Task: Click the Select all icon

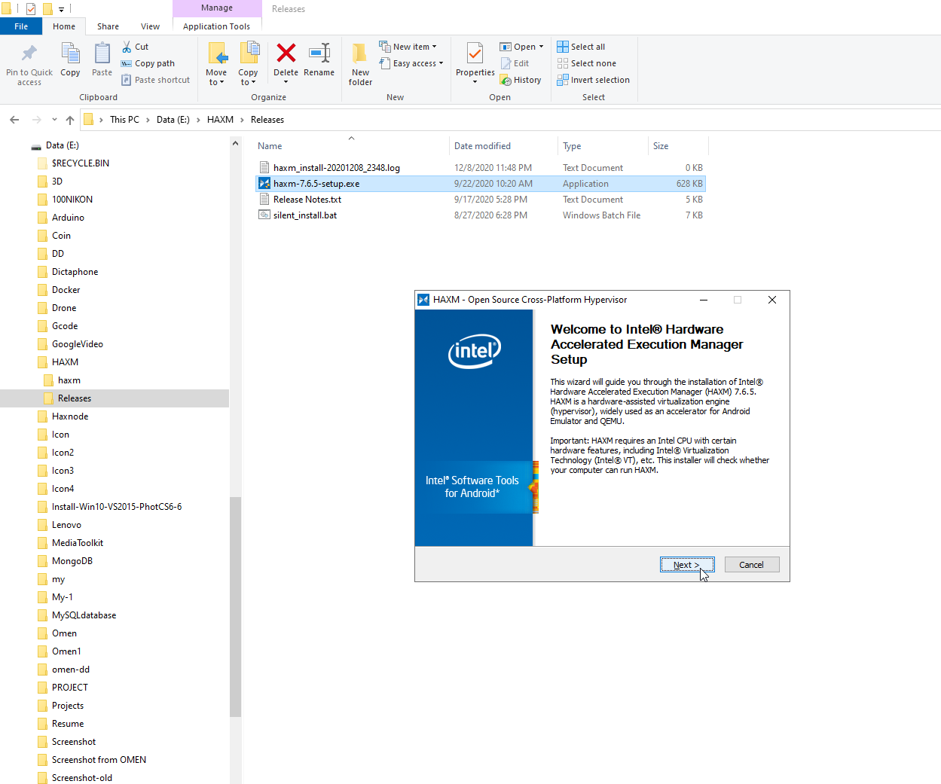Action: click(563, 47)
